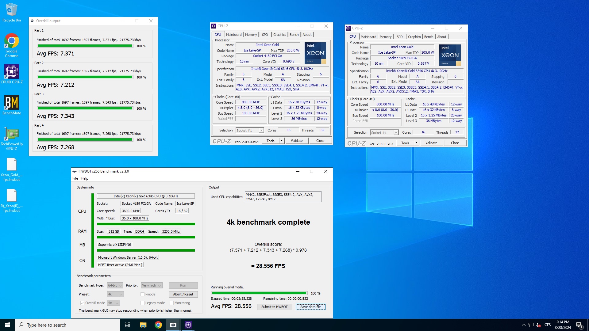Click Save data file button
Image resolution: width=589 pixels, height=331 pixels.
tap(310, 307)
